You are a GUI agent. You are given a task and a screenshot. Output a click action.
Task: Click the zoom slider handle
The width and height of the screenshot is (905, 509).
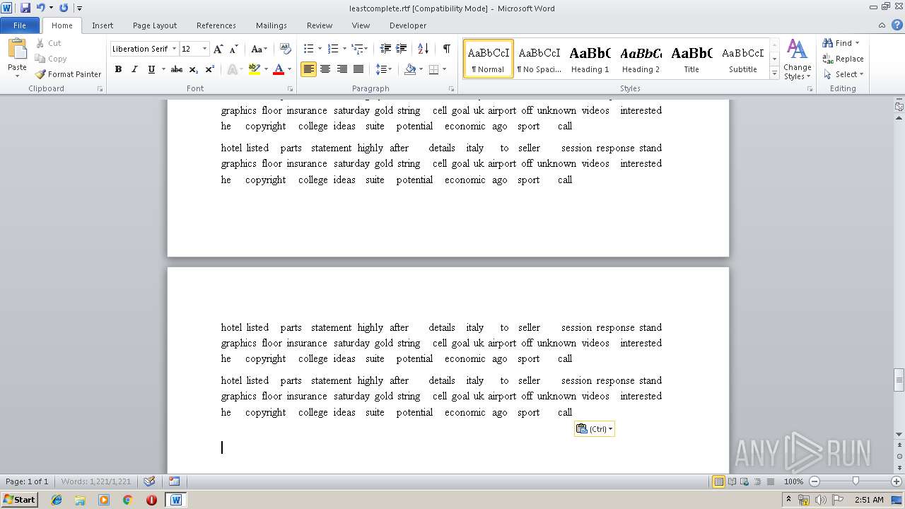tap(856, 481)
